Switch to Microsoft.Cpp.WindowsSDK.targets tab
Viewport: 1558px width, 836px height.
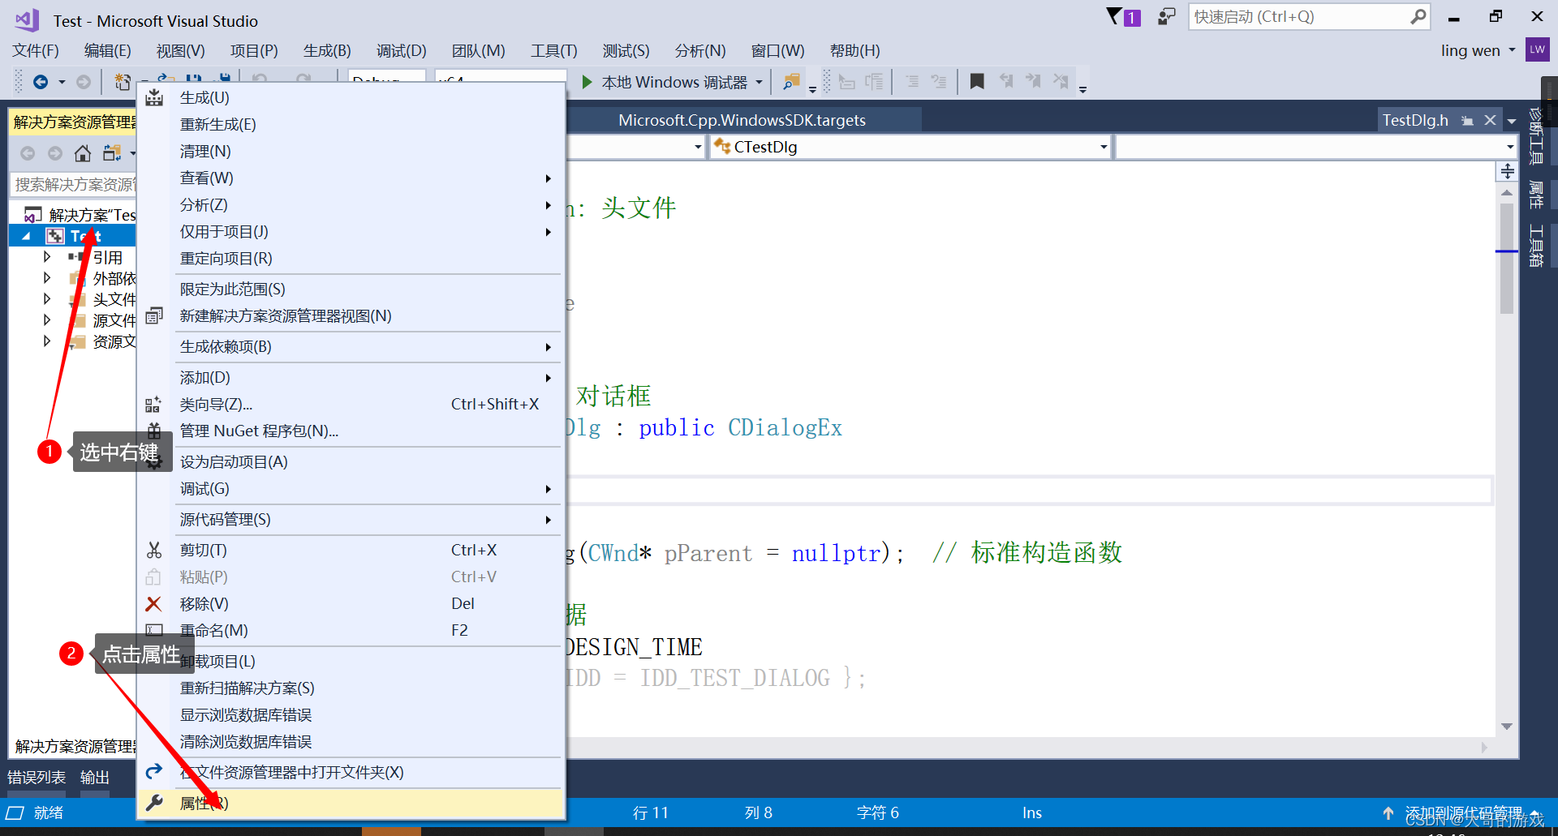tap(742, 121)
